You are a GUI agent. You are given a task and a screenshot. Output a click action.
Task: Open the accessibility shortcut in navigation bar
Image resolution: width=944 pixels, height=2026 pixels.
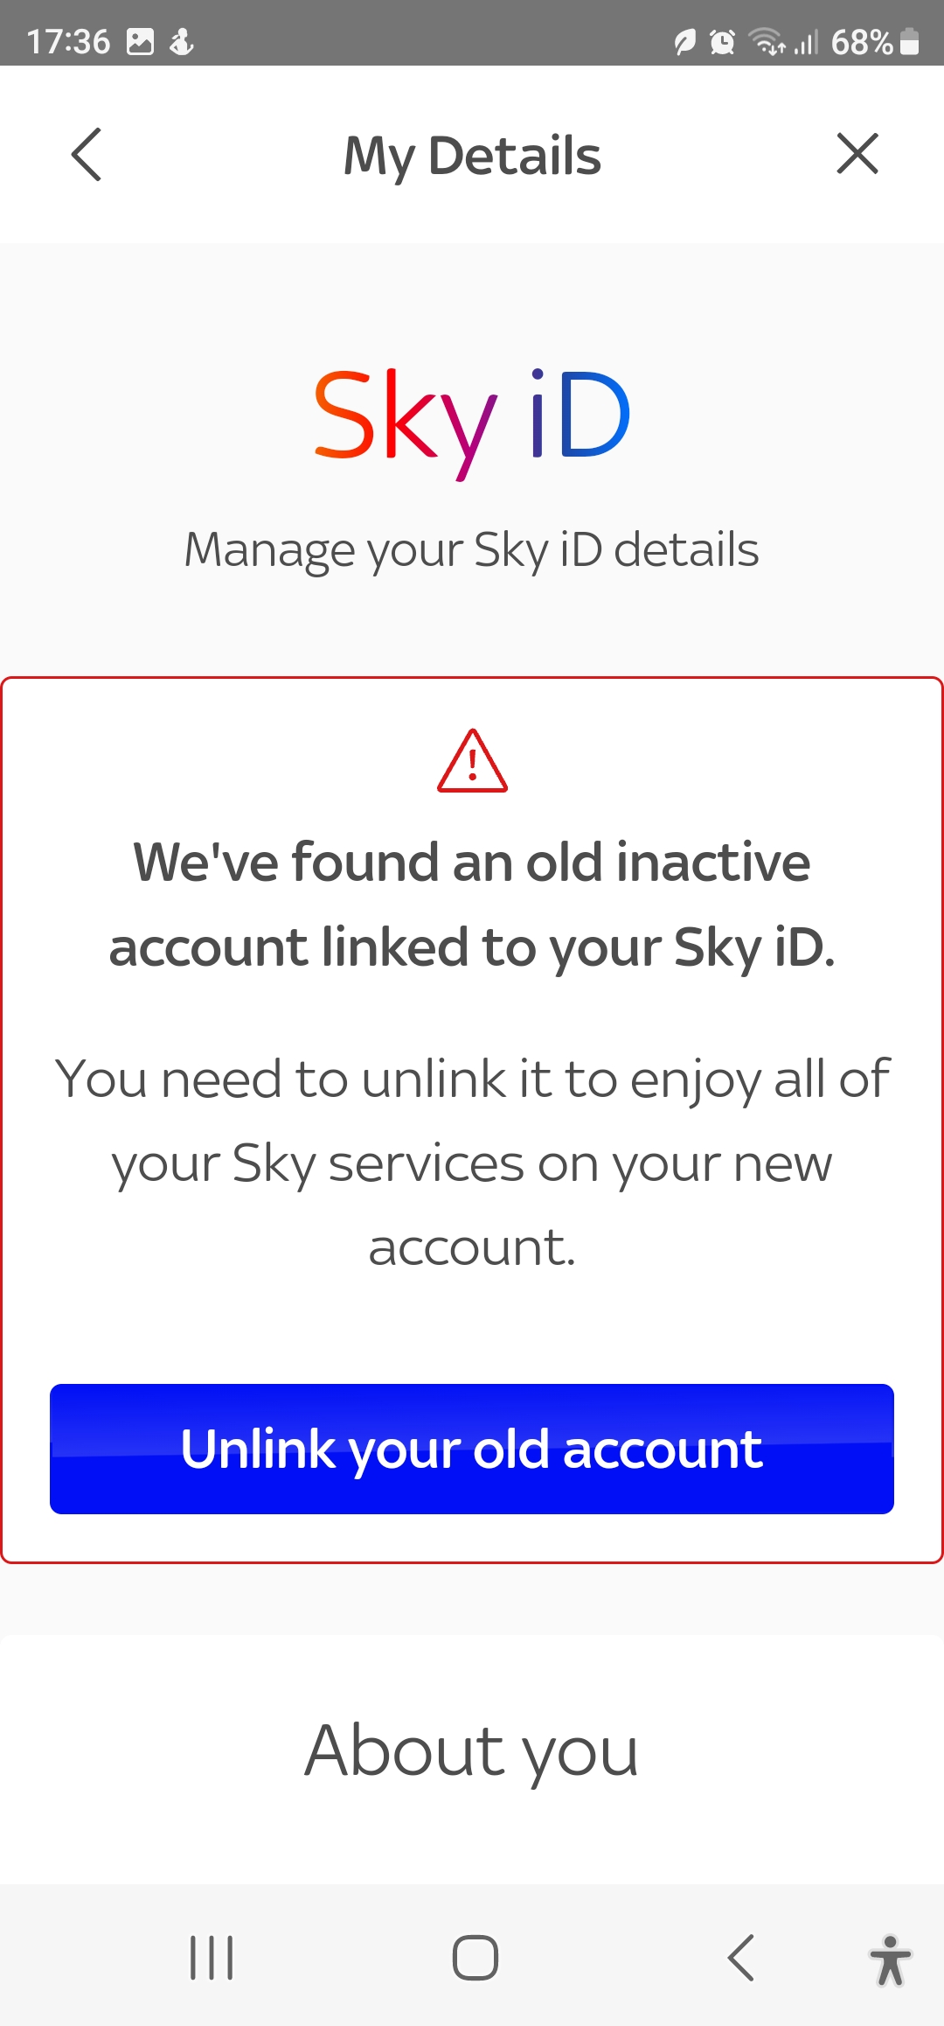tap(892, 1960)
